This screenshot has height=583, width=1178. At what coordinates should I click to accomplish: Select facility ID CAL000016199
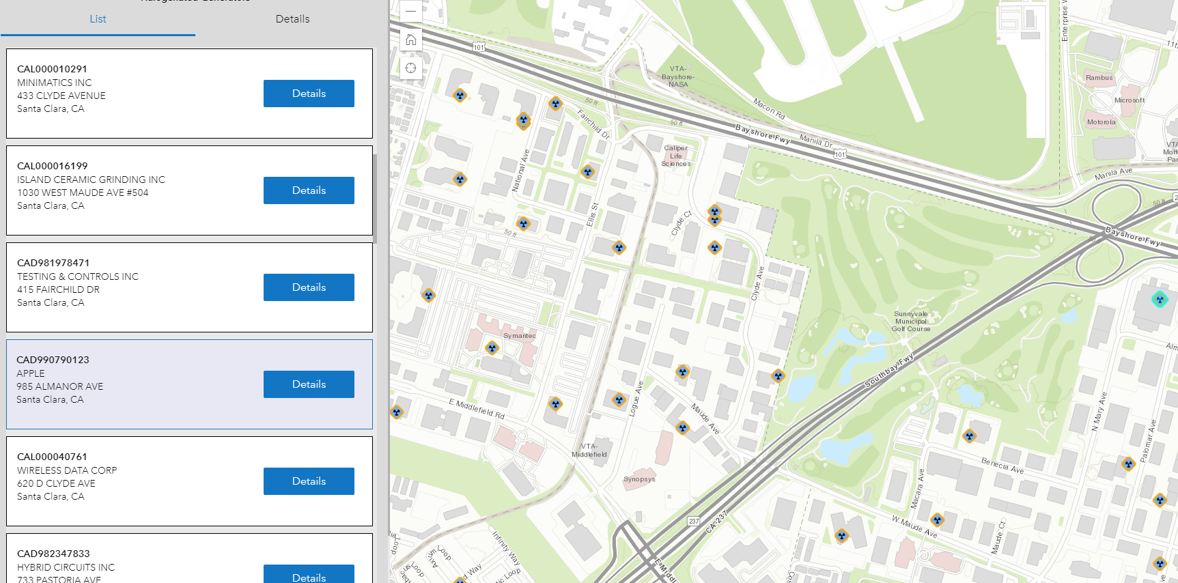coord(52,166)
